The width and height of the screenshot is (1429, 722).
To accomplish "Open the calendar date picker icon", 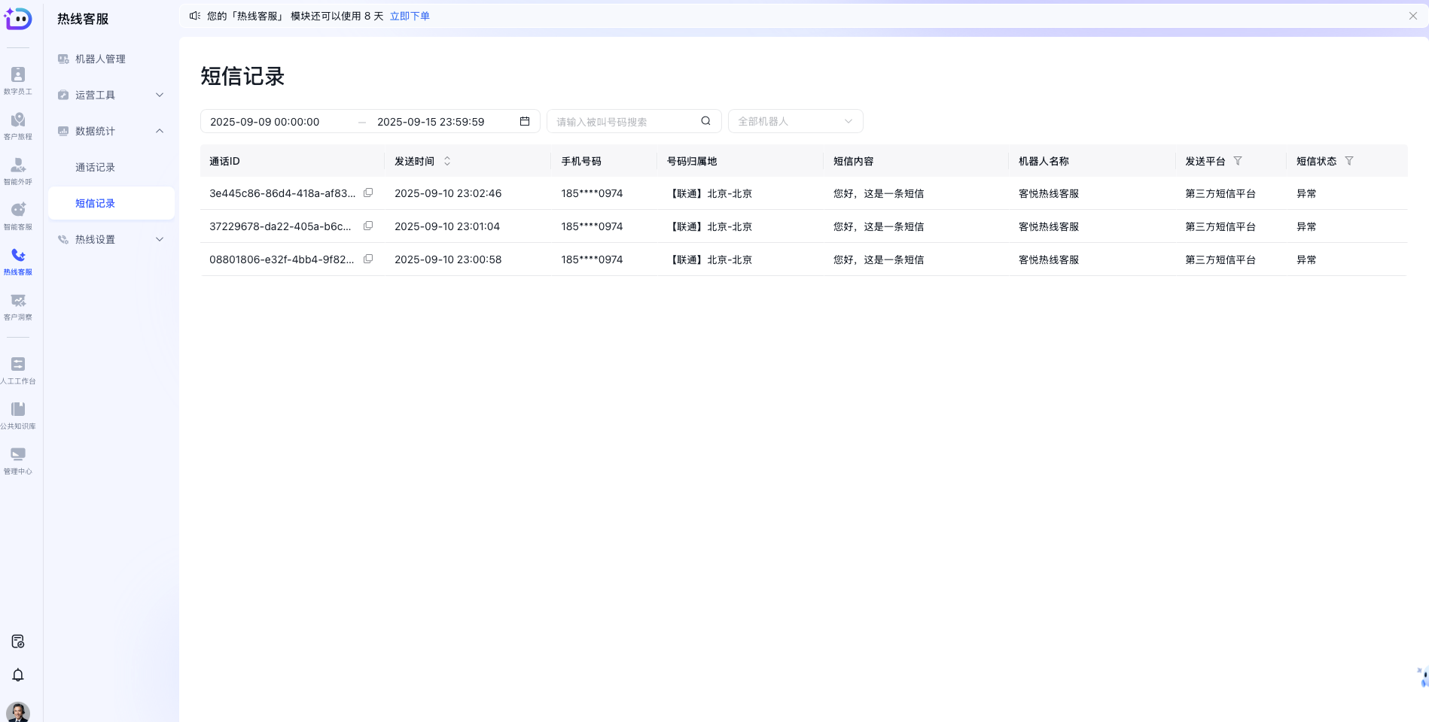I will click(525, 121).
